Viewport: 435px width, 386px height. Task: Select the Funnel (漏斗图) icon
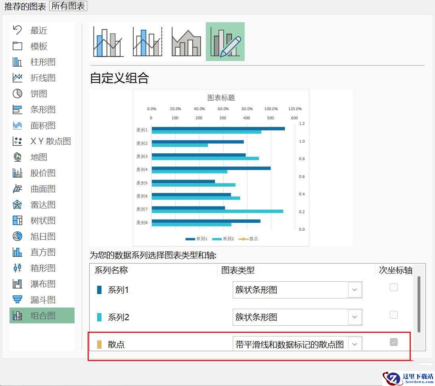click(x=17, y=300)
